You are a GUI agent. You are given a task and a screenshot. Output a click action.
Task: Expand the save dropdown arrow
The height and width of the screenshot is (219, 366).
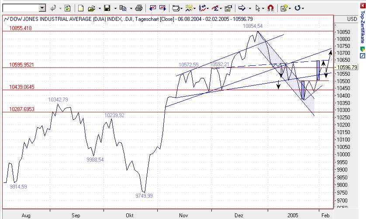115,9
